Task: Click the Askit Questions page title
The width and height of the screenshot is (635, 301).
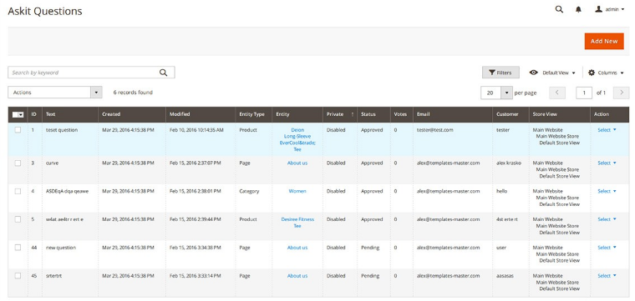Action: coord(45,12)
